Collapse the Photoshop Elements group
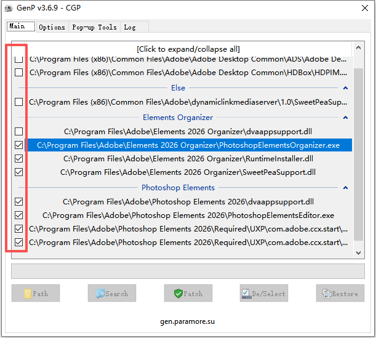Screen dimensions: 376x338 coord(345,188)
